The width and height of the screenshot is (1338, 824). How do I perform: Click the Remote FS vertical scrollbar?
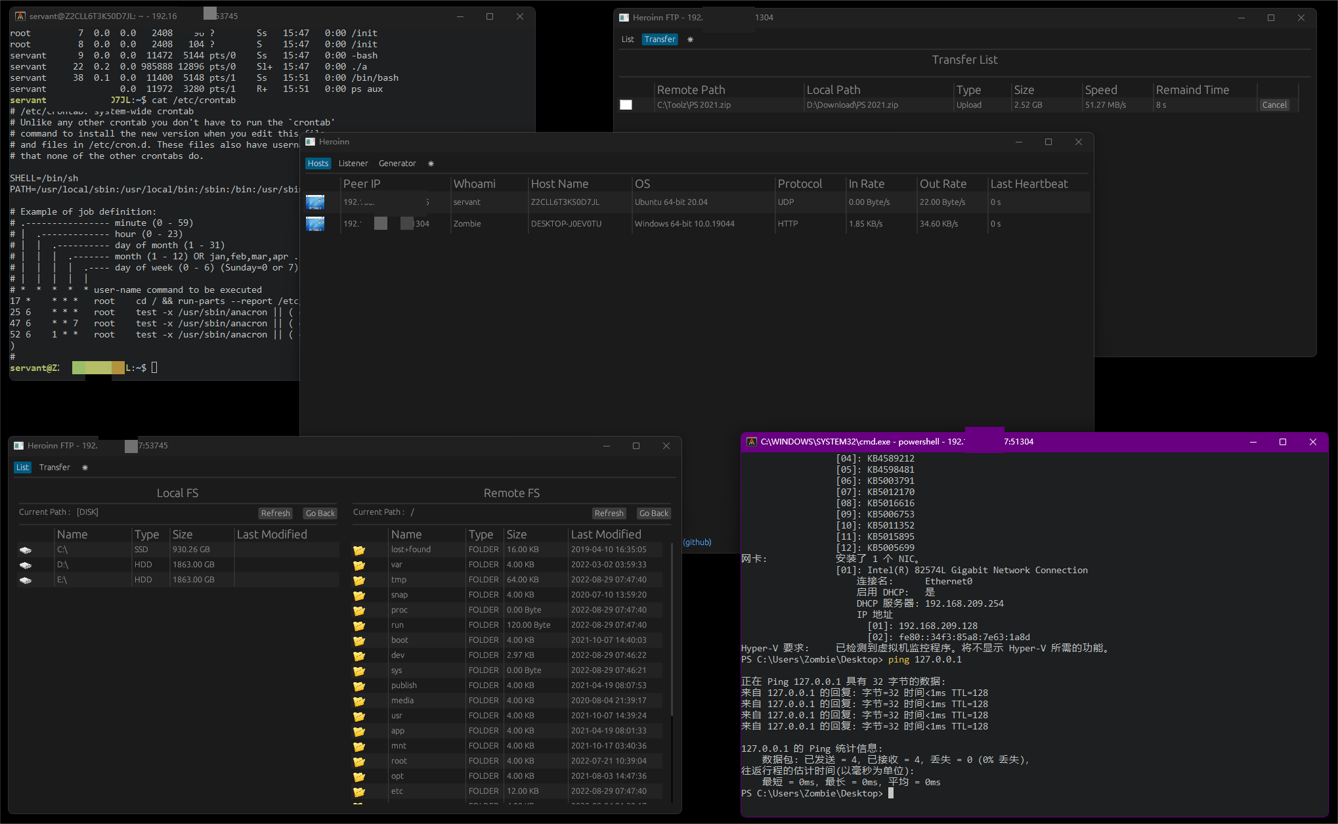pos(672,630)
